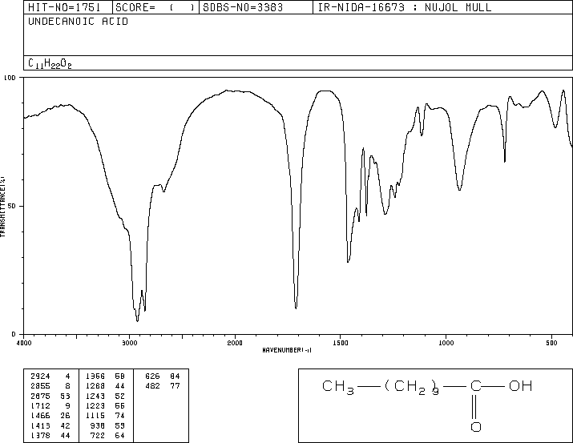Screen dimensions: 573x443
Task: Click the OH group in the structure
Action: click(x=521, y=385)
